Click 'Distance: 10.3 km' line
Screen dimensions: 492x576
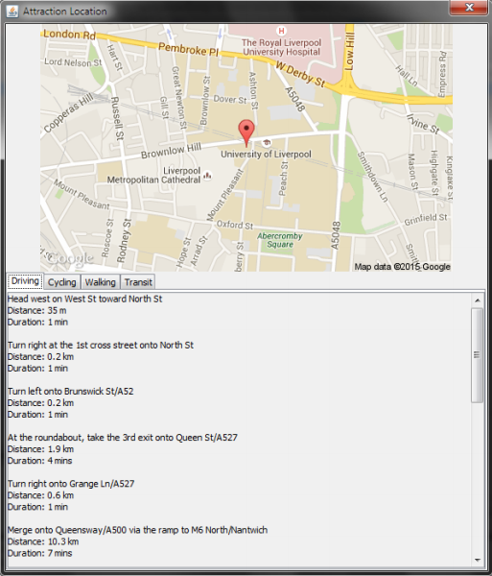[x=43, y=541]
